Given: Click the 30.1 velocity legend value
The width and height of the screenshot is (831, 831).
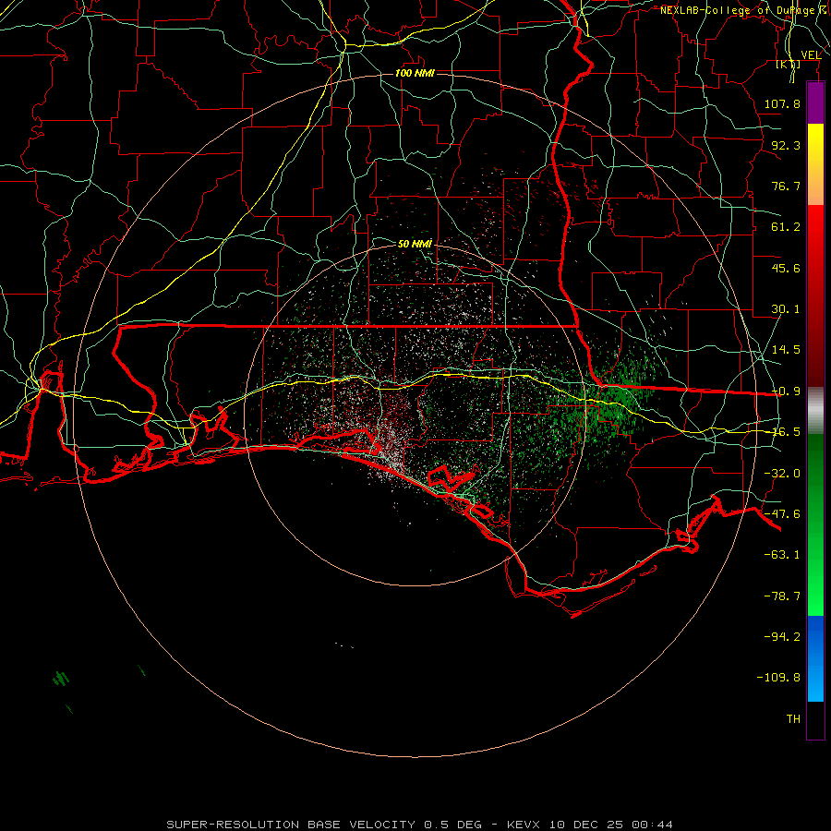Looking at the screenshot, I should click(x=786, y=309).
